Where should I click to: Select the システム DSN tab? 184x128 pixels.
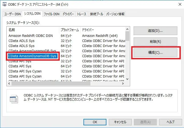coord(32,14)
